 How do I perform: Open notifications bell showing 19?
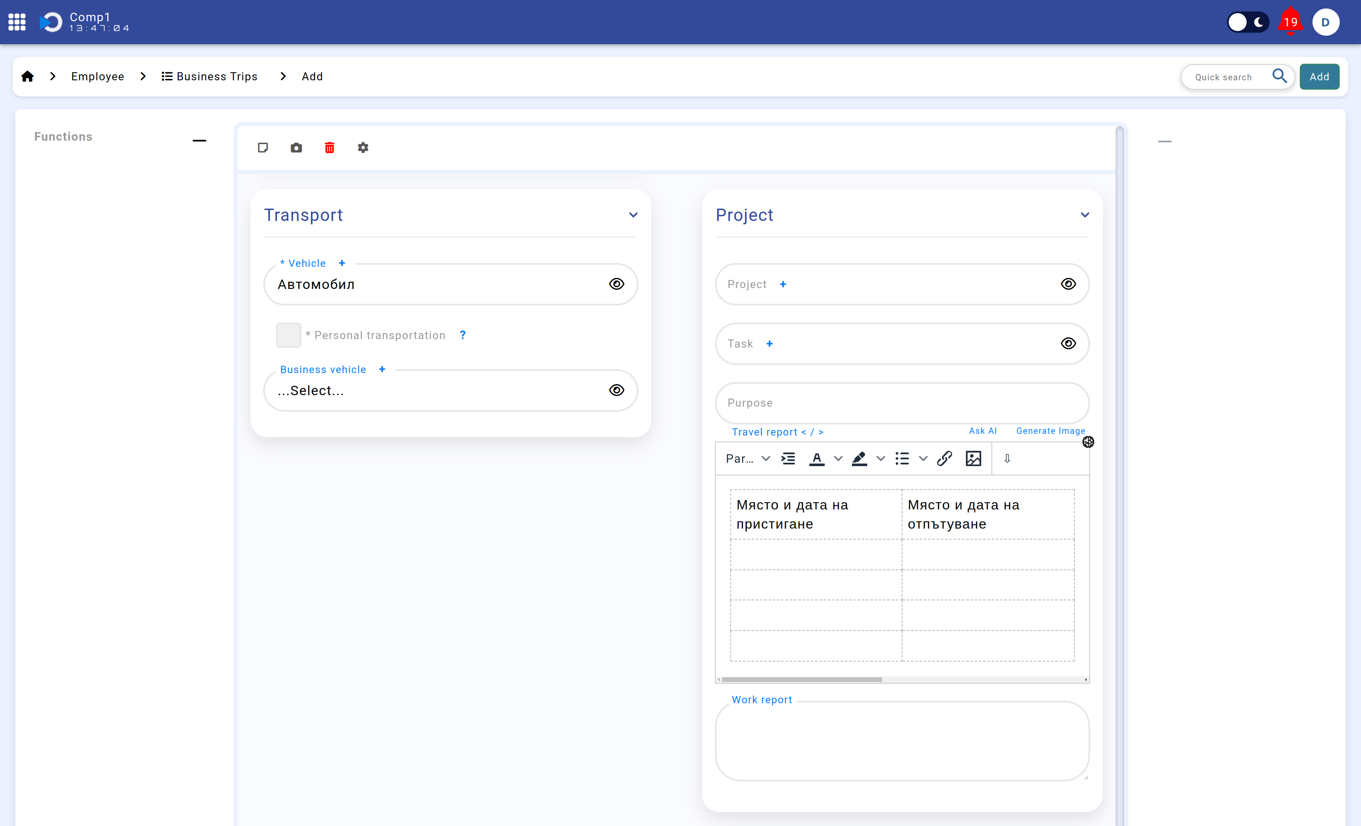[x=1290, y=22]
